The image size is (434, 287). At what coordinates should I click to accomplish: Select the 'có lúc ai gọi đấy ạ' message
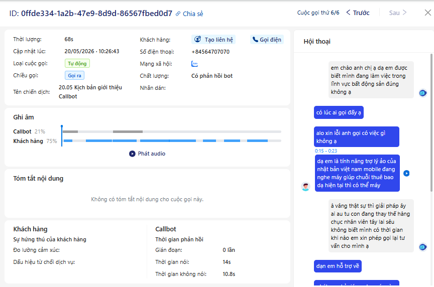click(x=339, y=112)
